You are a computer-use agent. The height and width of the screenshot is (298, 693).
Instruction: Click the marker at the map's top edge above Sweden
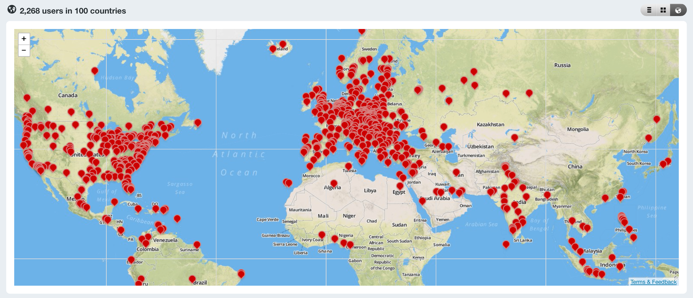(x=362, y=31)
